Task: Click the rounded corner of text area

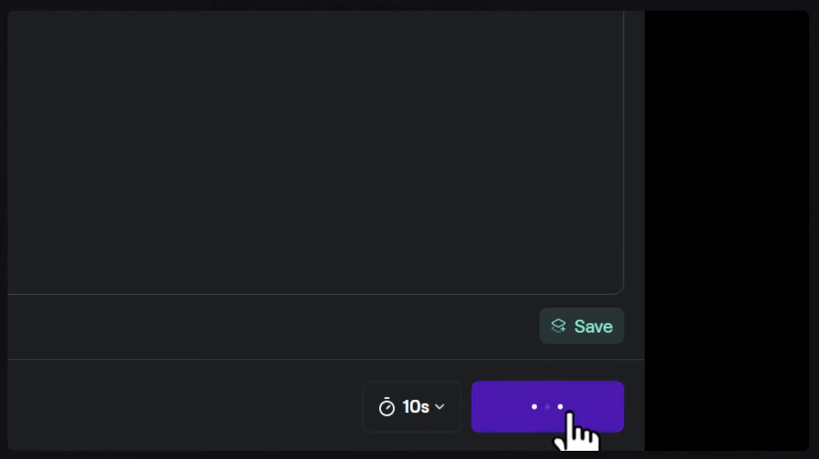Action: (619, 290)
